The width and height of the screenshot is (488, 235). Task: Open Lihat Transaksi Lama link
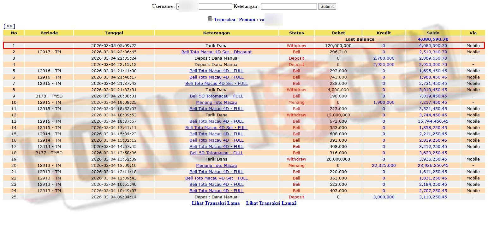(216, 203)
